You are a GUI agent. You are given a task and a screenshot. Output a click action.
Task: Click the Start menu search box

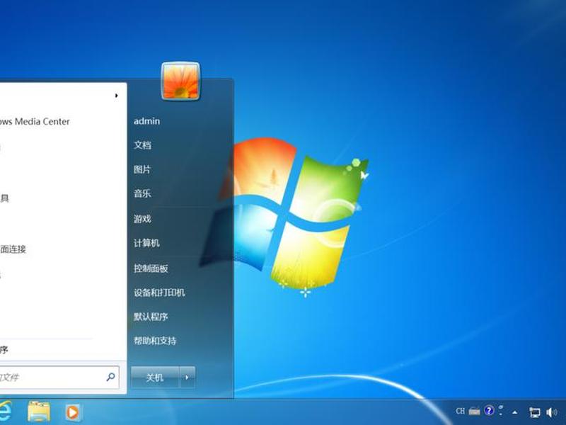(58, 378)
